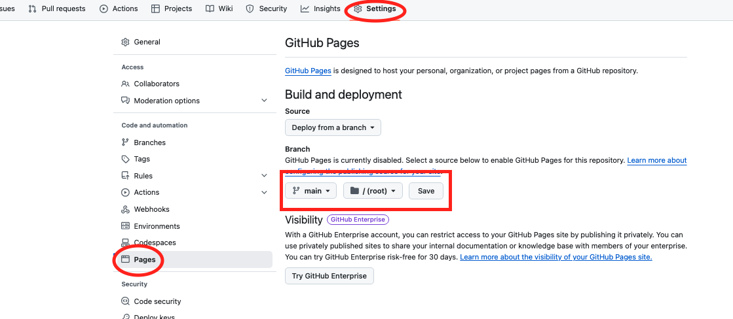733x319 pixels.
Task: Click the Branches git-branch icon in sidebar
Action: point(125,143)
